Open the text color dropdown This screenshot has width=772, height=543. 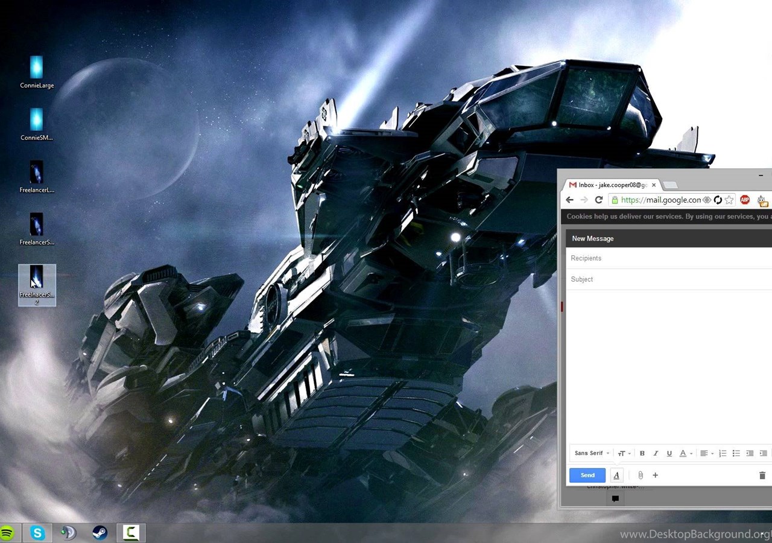click(686, 453)
